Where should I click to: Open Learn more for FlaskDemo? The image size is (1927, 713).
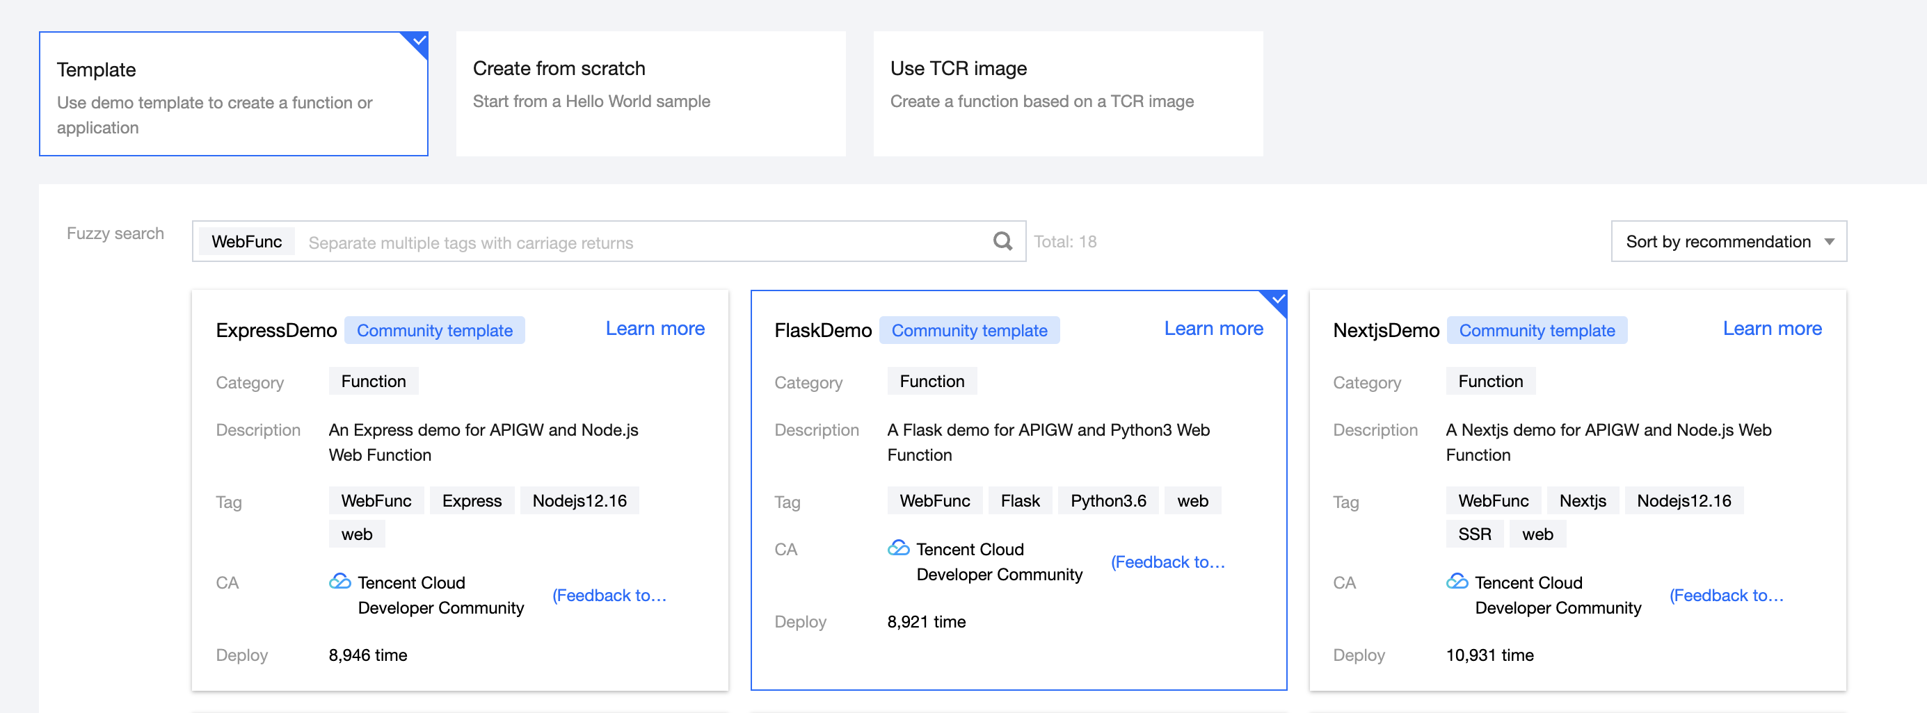click(x=1213, y=329)
